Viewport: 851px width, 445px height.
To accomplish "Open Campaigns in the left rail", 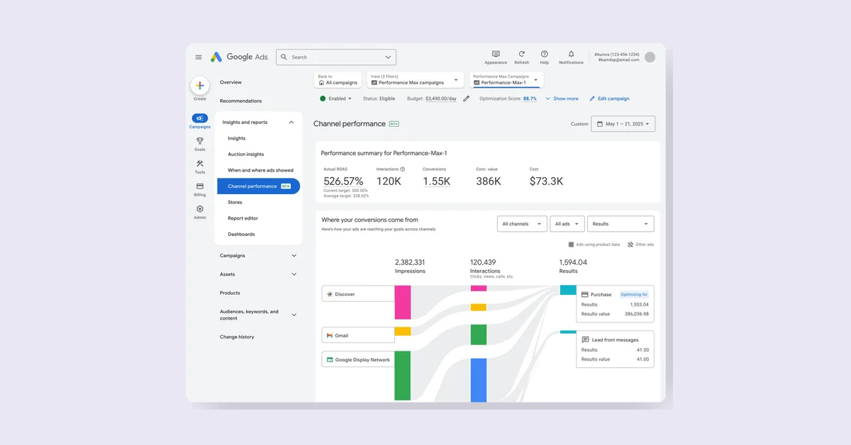I will (x=200, y=121).
